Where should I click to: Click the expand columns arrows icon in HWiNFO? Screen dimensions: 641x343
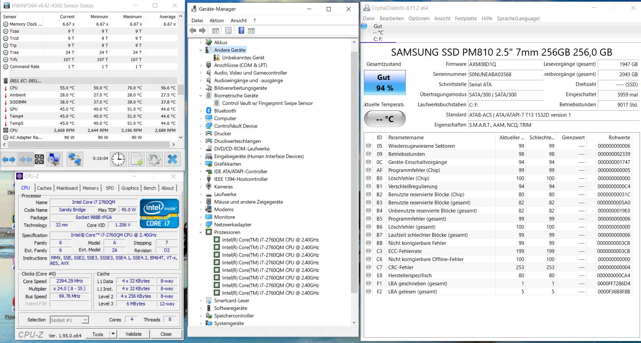coord(9,159)
